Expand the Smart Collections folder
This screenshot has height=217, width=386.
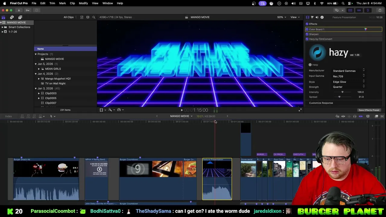2,27
